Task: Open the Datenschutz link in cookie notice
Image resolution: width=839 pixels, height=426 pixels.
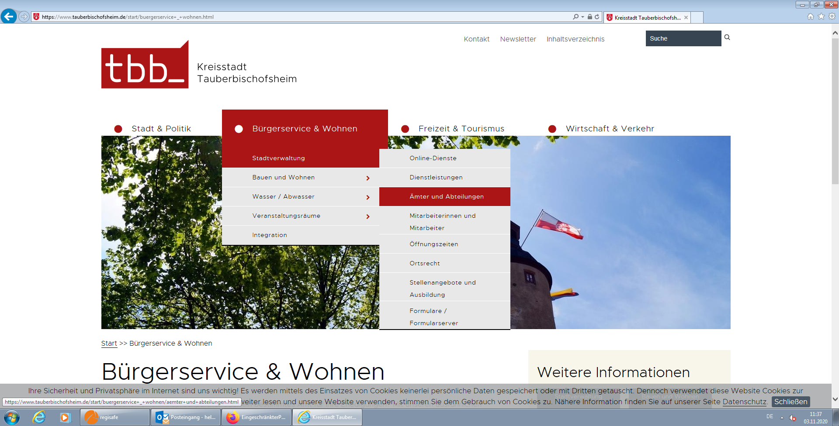Action: [744, 402]
